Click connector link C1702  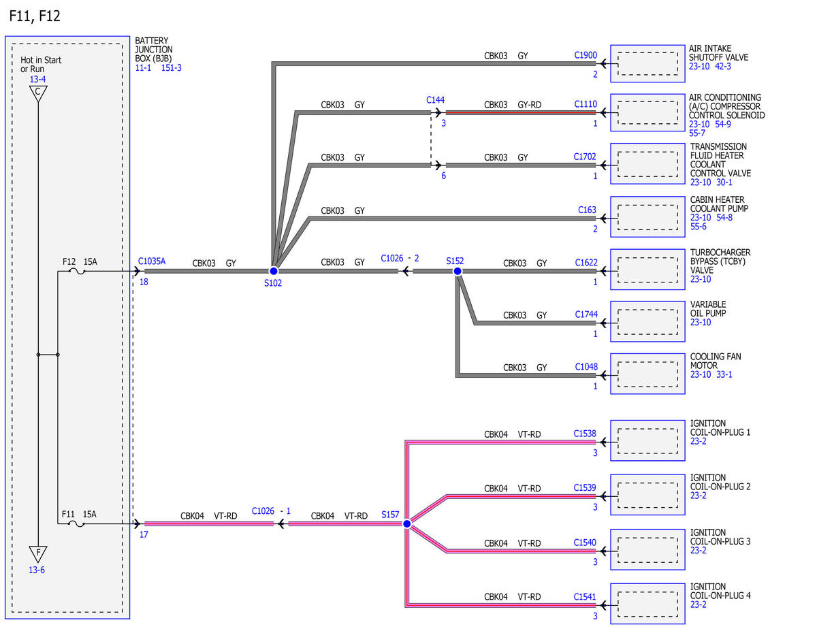pyautogui.click(x=586, y=157)
